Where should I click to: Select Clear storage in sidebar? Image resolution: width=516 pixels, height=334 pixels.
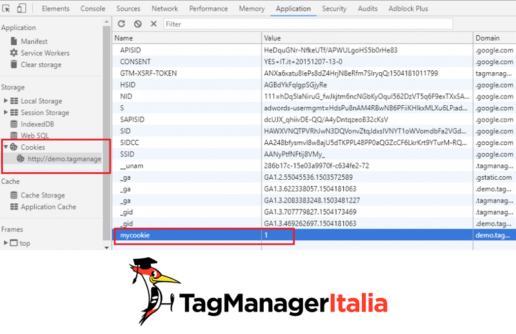[41, 64]
